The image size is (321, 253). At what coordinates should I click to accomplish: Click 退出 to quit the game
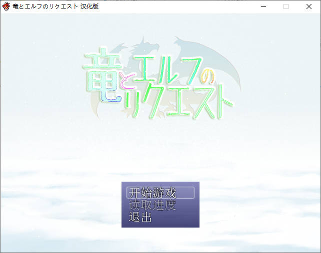(140, 218)
